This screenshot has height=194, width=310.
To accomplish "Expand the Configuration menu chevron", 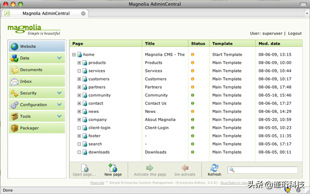I will pos(59,105).
